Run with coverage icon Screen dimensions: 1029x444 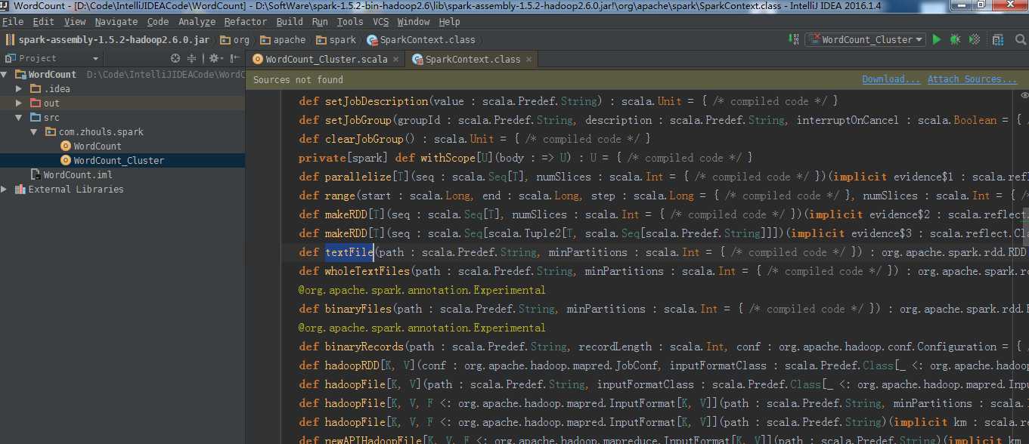coord(975,39)
